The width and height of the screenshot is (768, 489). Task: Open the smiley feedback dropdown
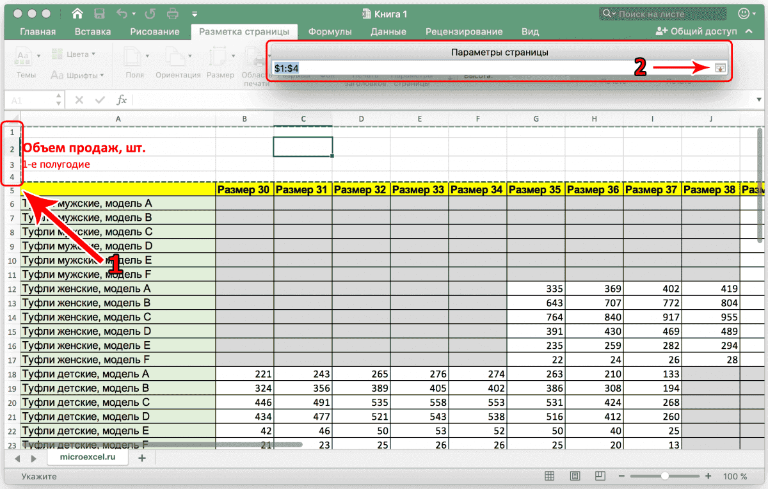(746, 13)
